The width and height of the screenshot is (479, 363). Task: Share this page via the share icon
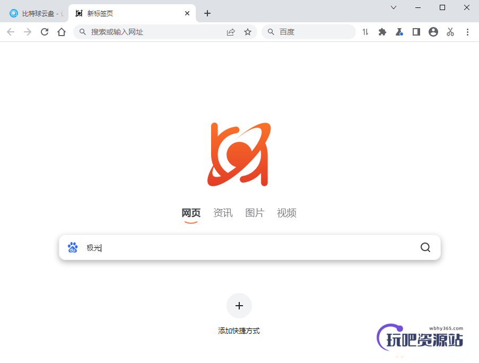click(231, 32)
